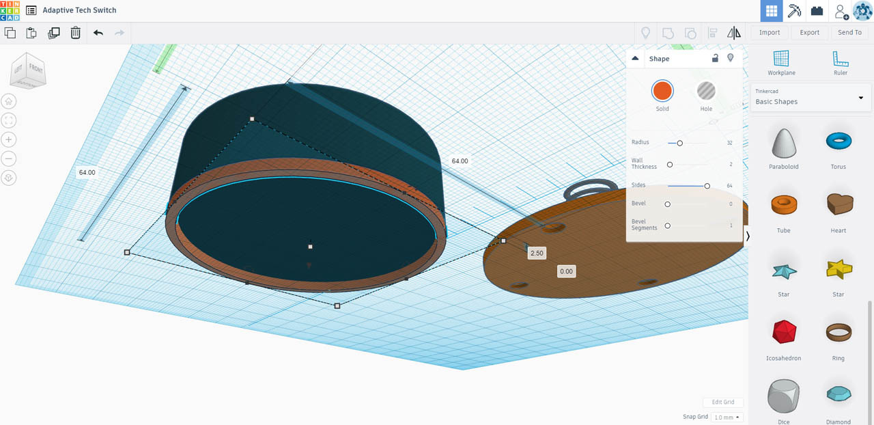Open the Snap Grid size dropdown
This screenshot has width=874, height=425.
pyautogui.click(x=727, y=416)
